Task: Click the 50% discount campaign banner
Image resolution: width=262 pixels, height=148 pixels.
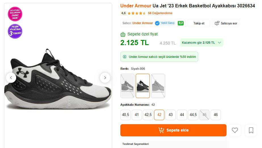Action: pyautogui.click(x=159, y=57)
